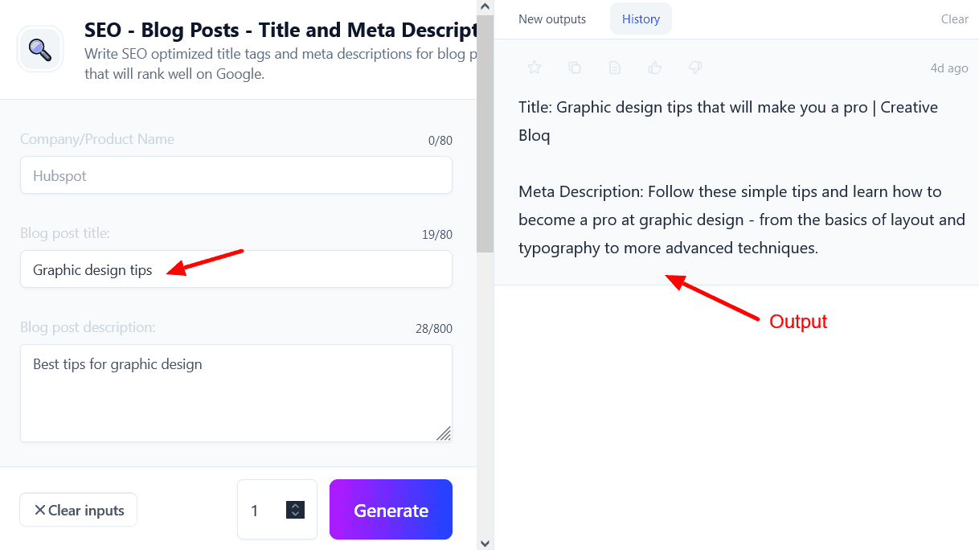979x550 pixels.
Task: Click the number of outputs field
Action: [x=261, y=510]
